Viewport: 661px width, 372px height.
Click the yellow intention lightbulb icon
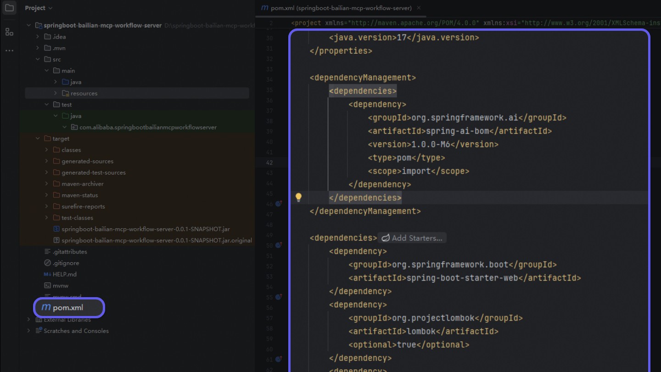pos(298,197)
